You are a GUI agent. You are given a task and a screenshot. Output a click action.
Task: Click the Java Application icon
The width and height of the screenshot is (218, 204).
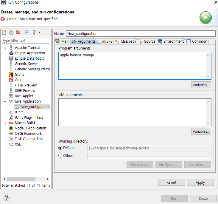[11, 101]
